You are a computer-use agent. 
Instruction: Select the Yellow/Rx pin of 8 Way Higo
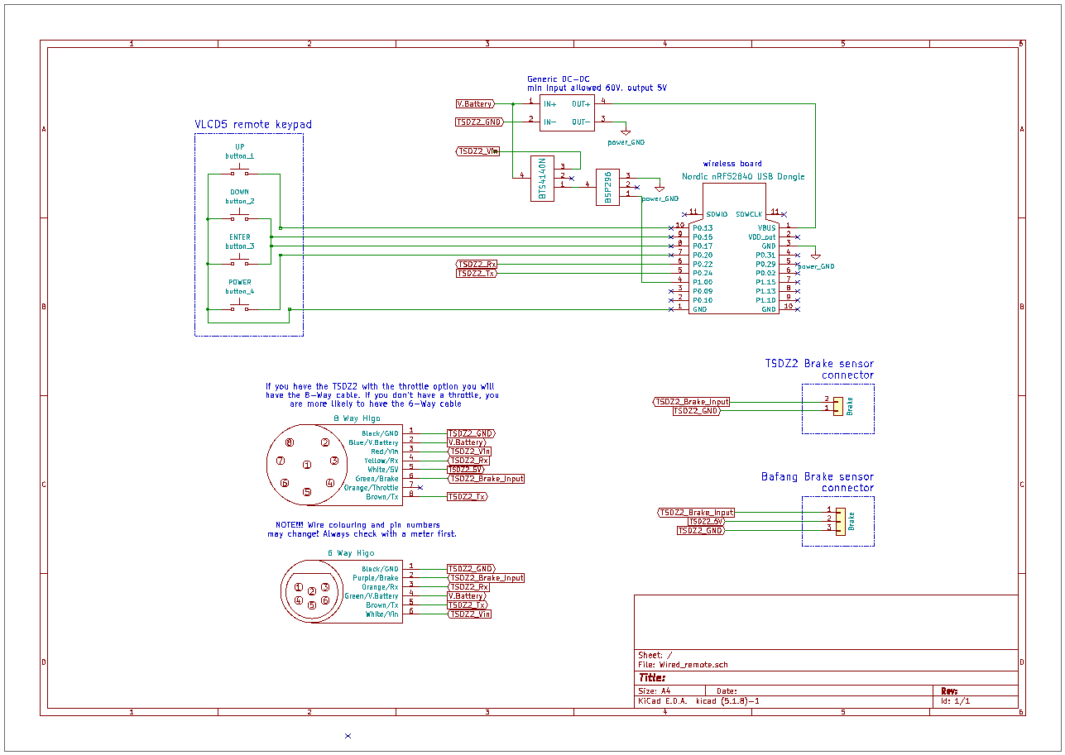point(381,461)
